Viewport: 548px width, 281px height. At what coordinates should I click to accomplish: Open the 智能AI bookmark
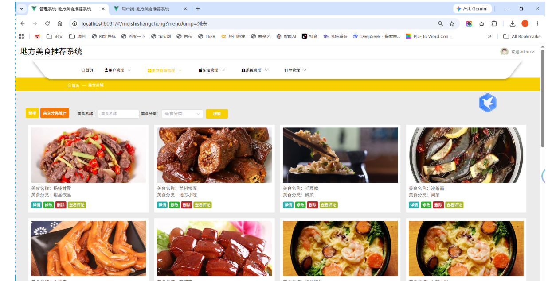point(286,36)
